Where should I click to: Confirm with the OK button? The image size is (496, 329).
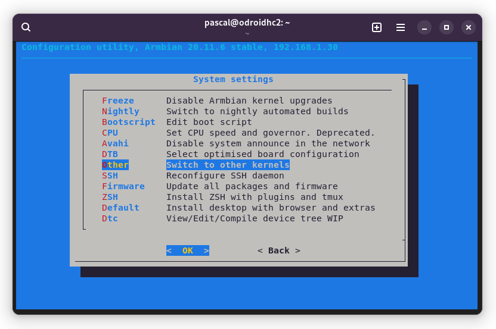188,250
